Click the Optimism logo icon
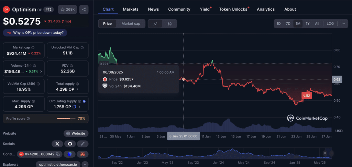The image size is (352, 167). point(6,9)
